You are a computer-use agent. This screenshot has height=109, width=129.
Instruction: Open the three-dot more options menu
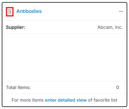tap(121, 11)
